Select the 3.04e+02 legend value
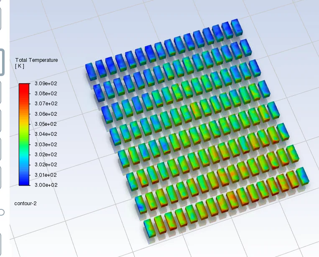This screenshot has width=319, height=257. tap(46, 134)
